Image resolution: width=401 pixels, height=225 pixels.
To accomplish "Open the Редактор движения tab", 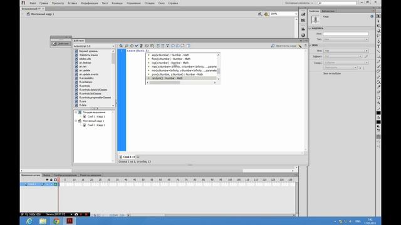I will 90,175.
